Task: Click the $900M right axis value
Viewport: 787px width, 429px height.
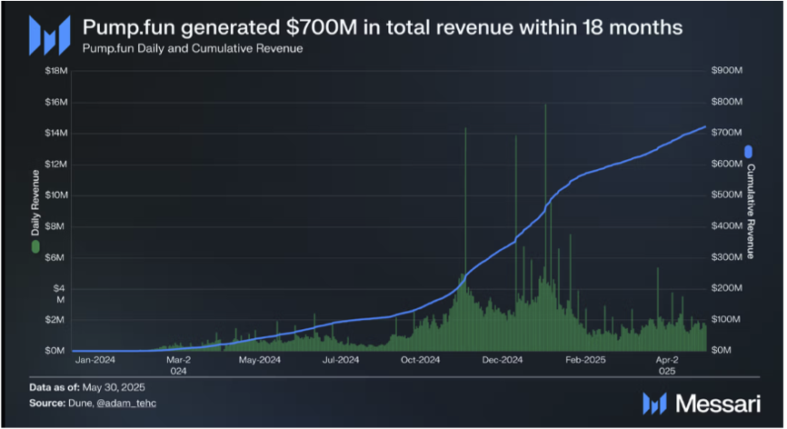Action: (x=726, y=70)
